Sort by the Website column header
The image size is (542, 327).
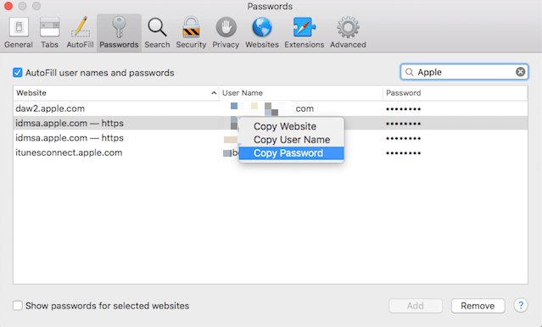116,93
